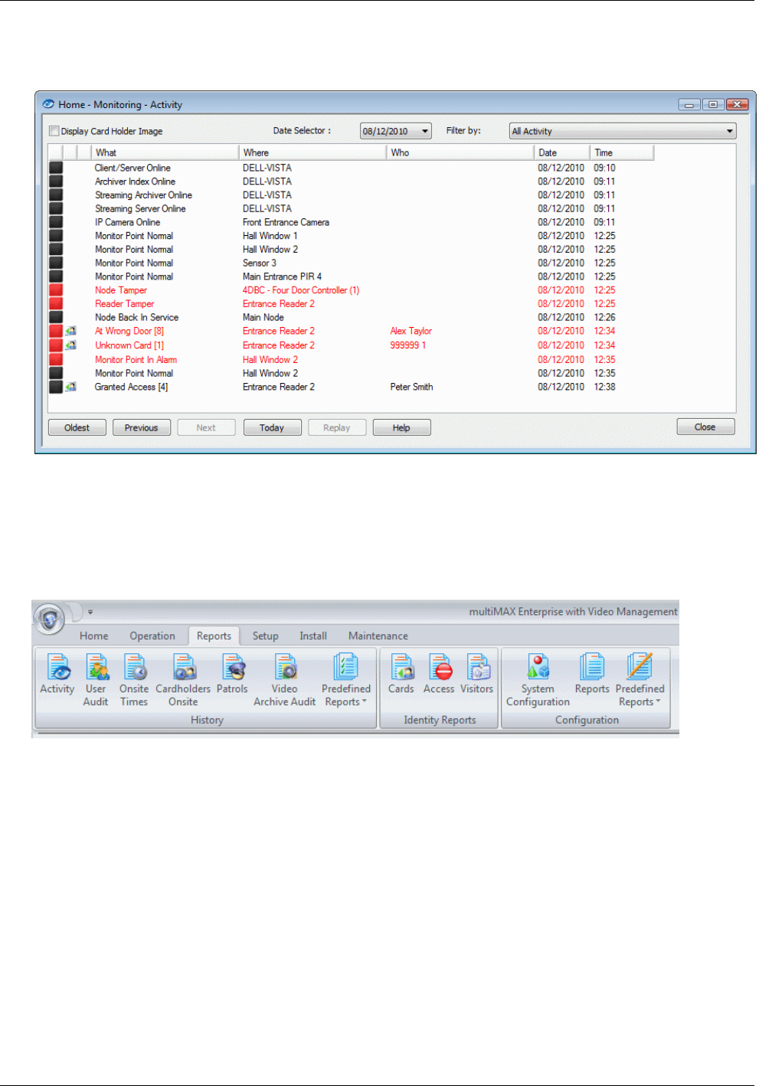Screen dimensions: 759x1086
Task: Open the Onsite Times report
Action: (134, 680)
